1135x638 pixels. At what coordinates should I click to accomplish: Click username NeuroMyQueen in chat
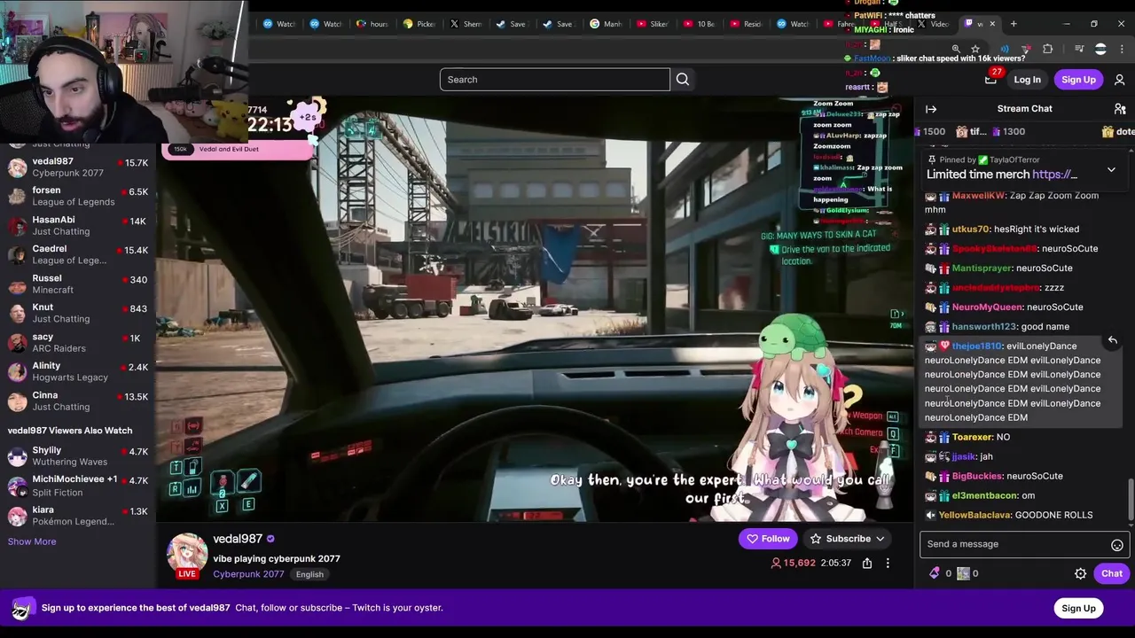pyautogui.click(x=987, y=307)
